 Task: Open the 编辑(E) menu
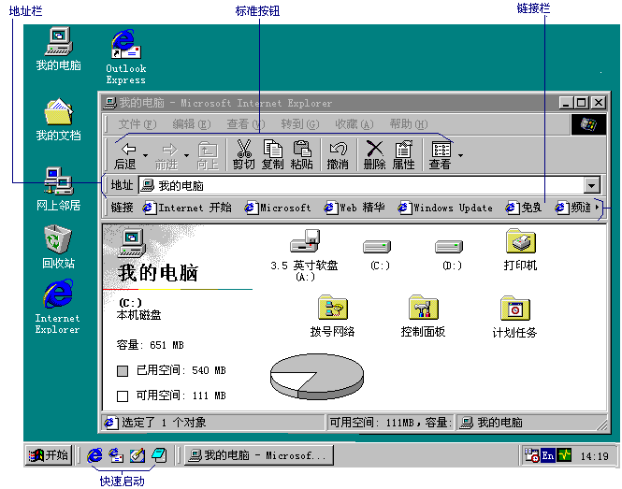(192, 124)
